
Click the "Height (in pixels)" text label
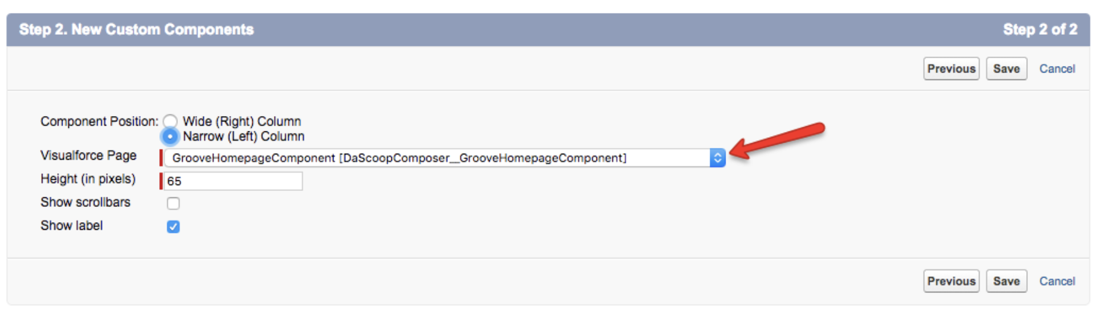88,179
